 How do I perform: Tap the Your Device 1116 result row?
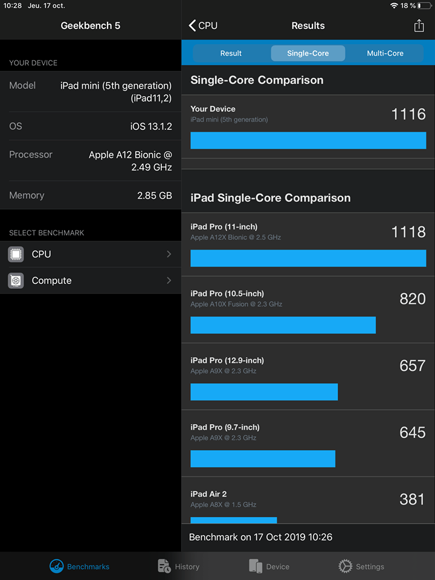coord(308,124)
